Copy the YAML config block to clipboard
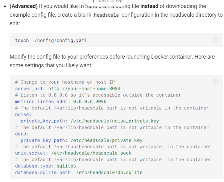Viewport: 224px width, 182px height. (x=216, y=82)
